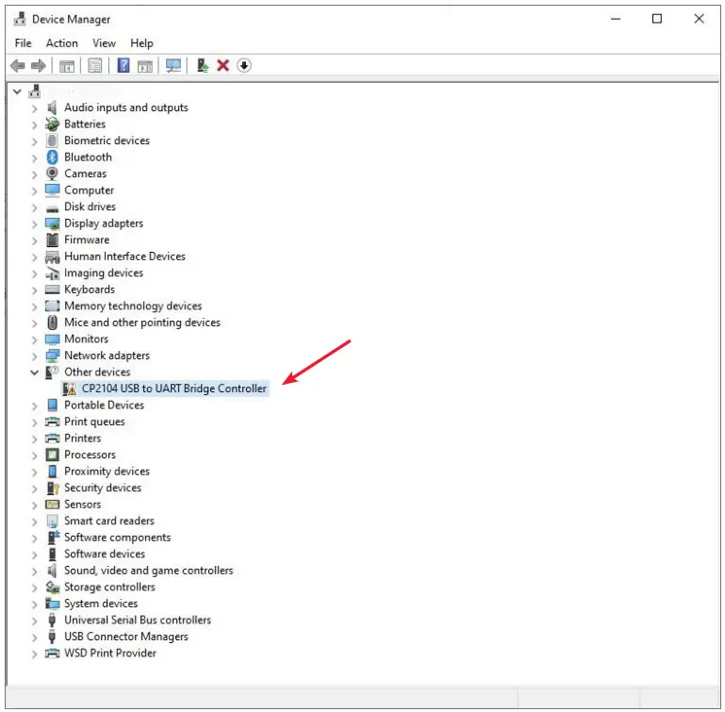Image resolution: width=725 pixels, height=712 pixels.
Task: Open the blue Help toolbar icon
Action: point(124,65)
